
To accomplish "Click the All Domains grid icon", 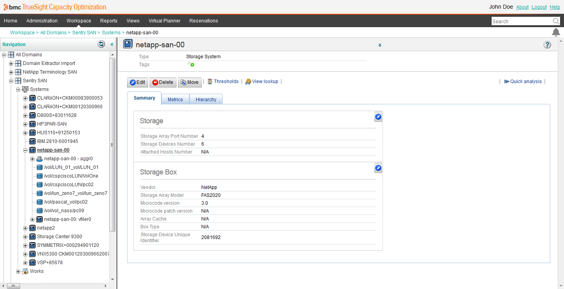I will click(11, 55).
